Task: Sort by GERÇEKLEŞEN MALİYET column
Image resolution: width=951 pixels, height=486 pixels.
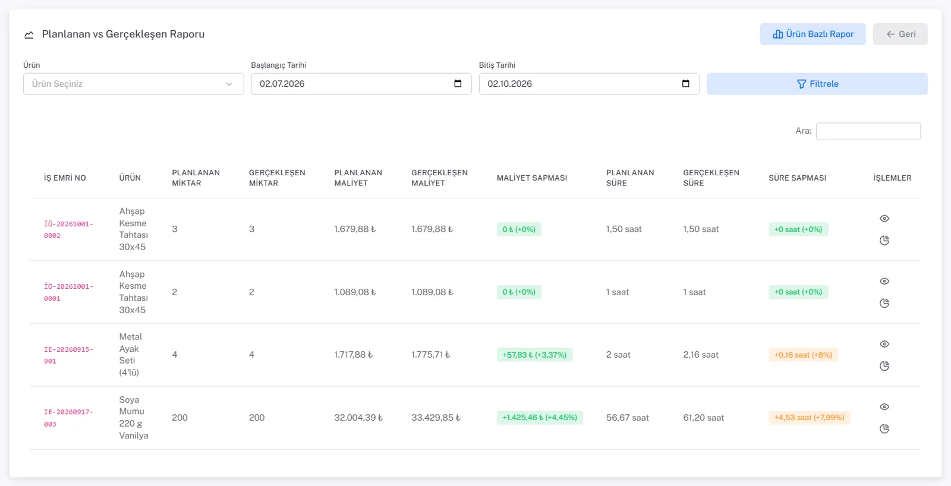Action: pyautogui.click(x=439, y=178)
